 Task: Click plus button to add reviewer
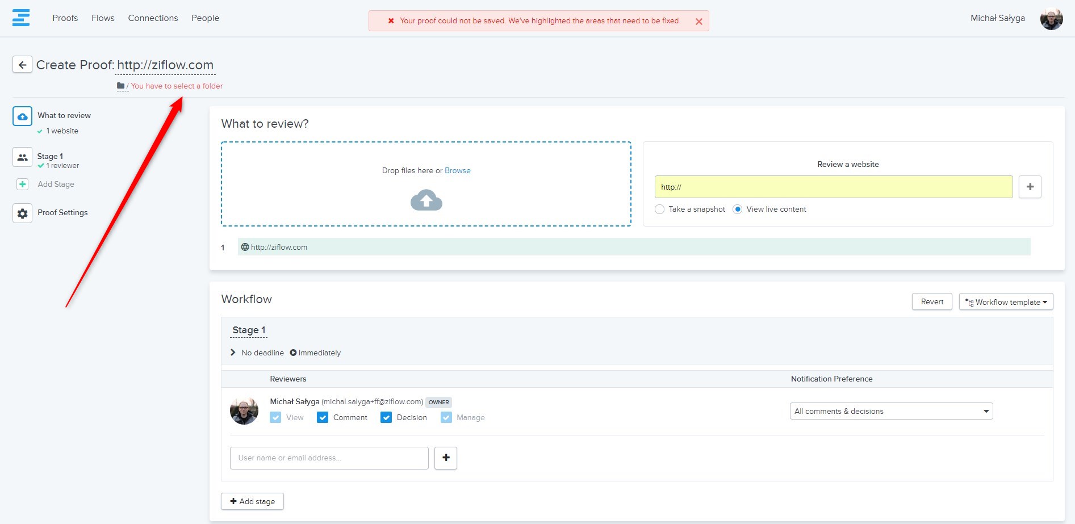(x=446, y=458)
